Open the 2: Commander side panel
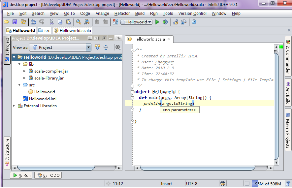 point(288,56)
